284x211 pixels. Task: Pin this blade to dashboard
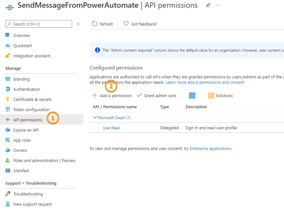pyautogui.click(x=207, y=5)
